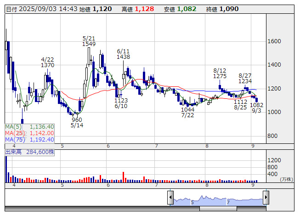The height and width of the screenshot is (216, 300).
Task: Click the 5/21 1549 high annotation
Action: pos(89,41)
